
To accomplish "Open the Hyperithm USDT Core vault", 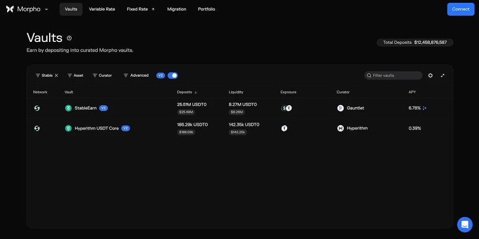I will coord(97,129).
